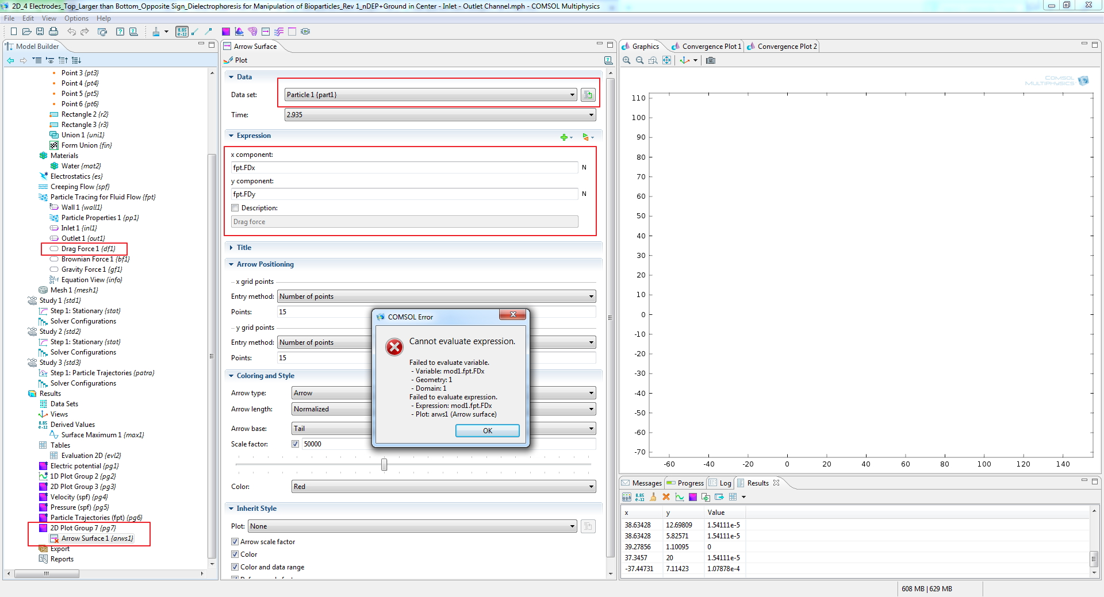1104x597 pixels.
Task: Click the Evaluate 8.85e-12 toolbar button
Action: [182, 32]
